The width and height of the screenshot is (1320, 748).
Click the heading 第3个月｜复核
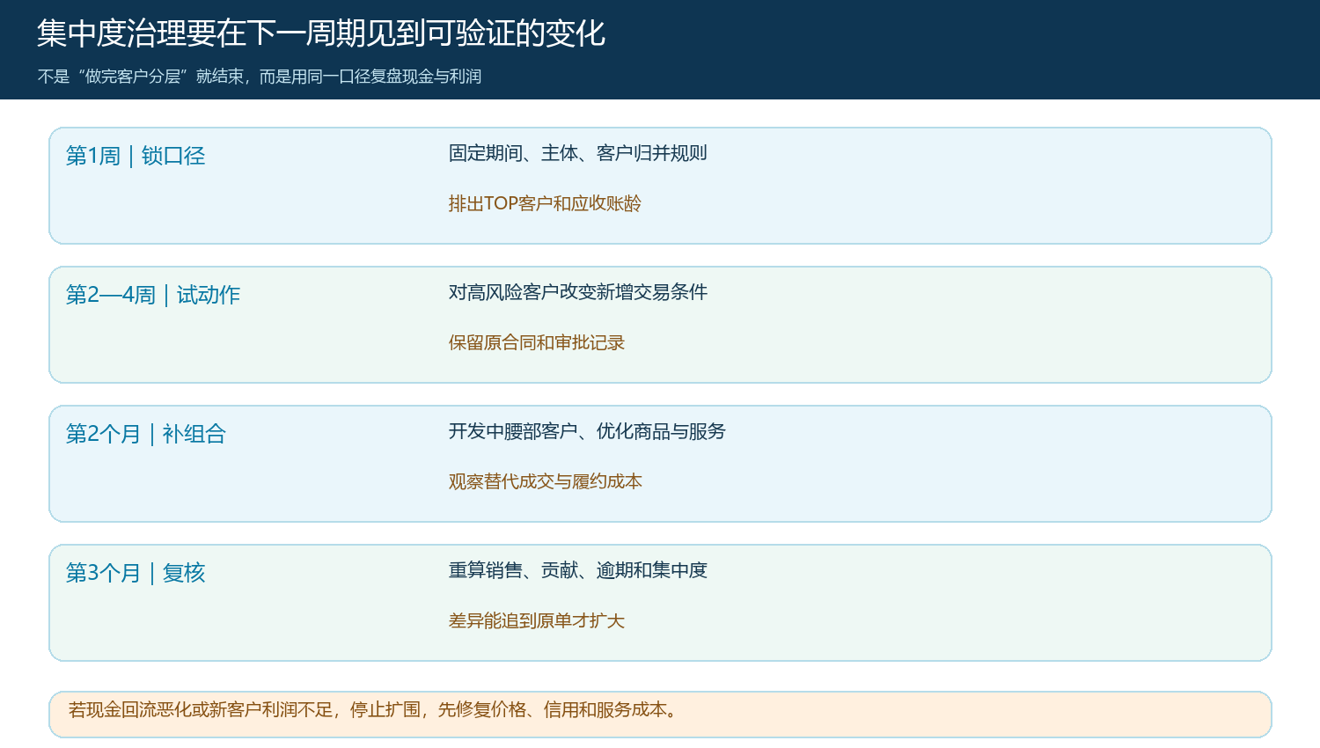point(136,573)
